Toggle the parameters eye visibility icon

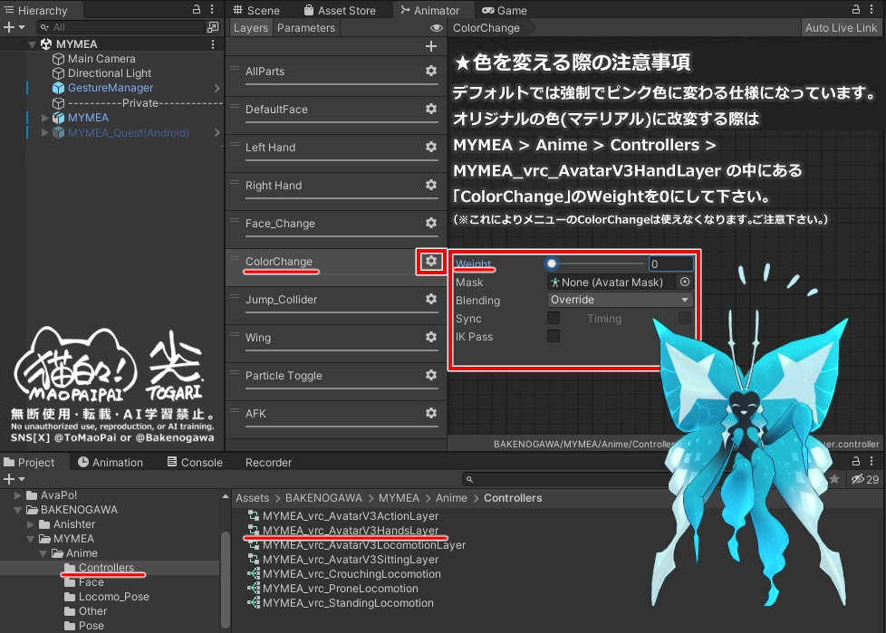[x=437, y=28]
